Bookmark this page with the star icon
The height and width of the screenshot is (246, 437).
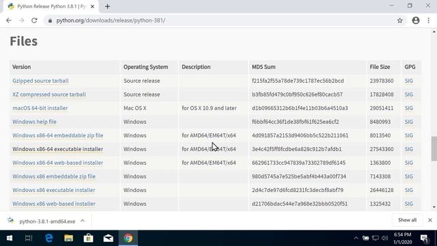point(400,20)
